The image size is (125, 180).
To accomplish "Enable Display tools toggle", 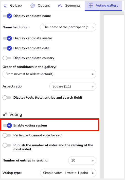I will [7, 98].
